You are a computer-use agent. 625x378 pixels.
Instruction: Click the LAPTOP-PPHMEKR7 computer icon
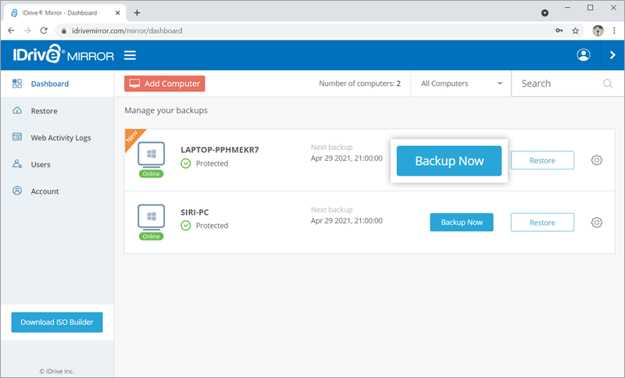point(151,155)
